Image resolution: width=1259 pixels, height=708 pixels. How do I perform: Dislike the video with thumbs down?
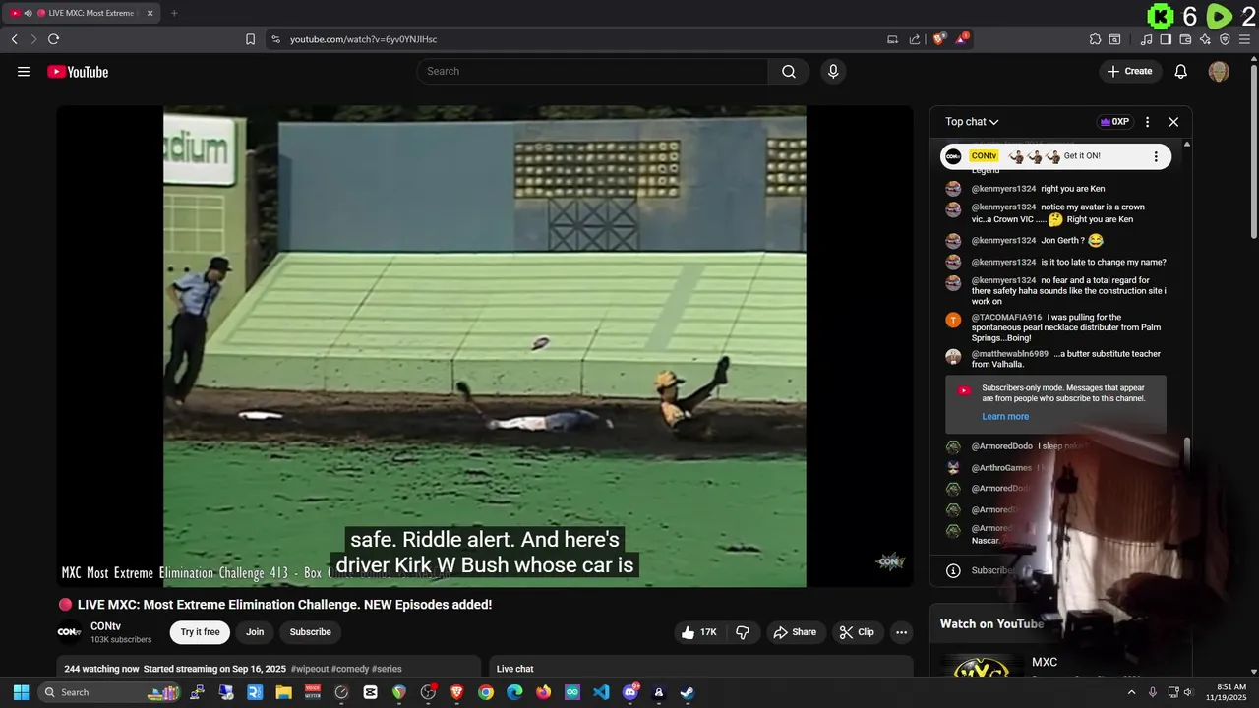[743, 632]
